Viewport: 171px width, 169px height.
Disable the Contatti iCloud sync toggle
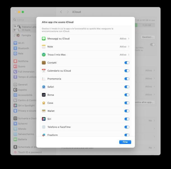127,63
